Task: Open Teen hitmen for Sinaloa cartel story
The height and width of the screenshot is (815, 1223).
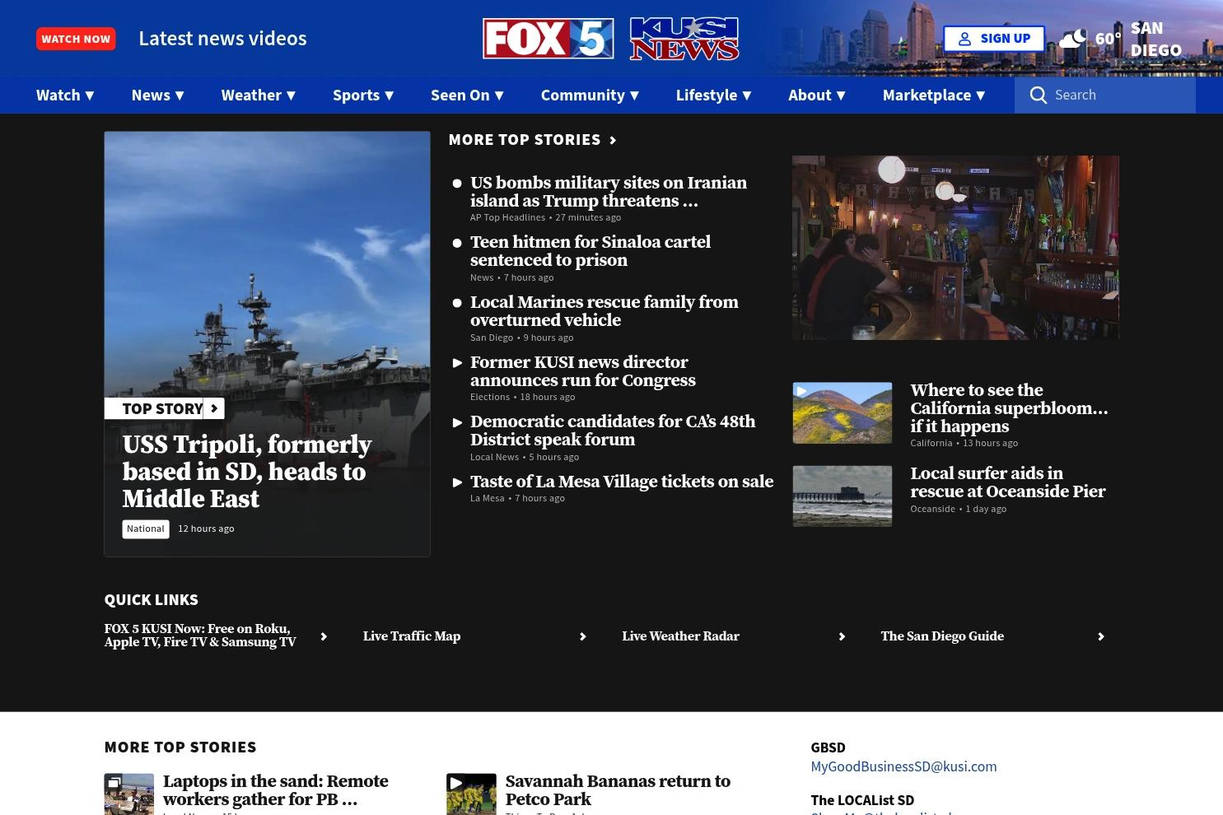Action: pyautogui.click(x=590, y=251)
